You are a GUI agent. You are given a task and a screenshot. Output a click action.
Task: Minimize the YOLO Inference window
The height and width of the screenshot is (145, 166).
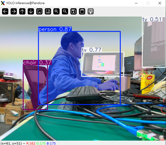click(x=136, y=3)
